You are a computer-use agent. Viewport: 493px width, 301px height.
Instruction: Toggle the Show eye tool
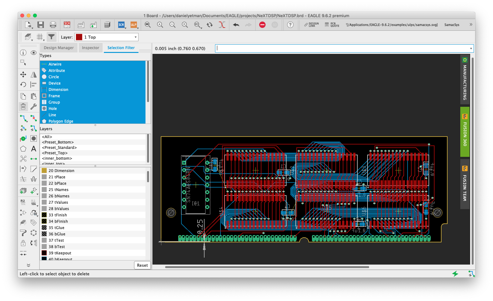coord(34,53)
